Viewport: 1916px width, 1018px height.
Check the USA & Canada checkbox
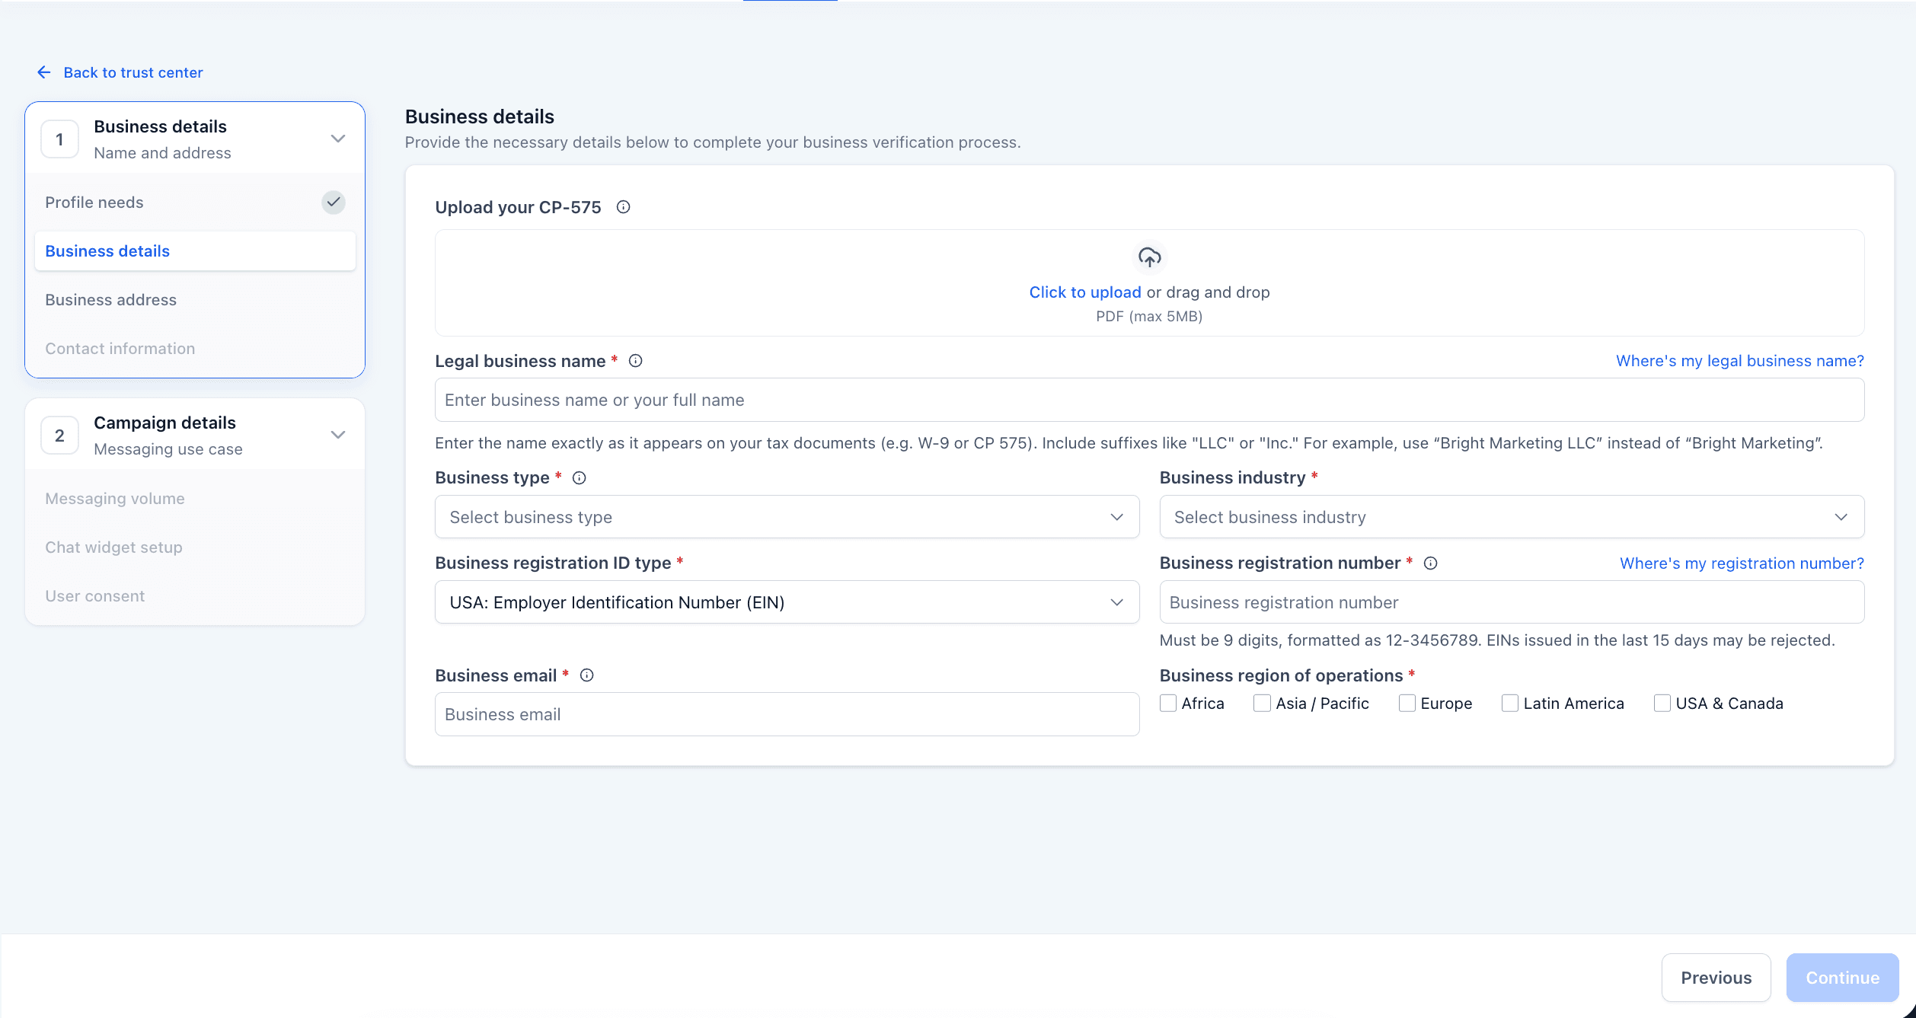(x=1662, y=704)
